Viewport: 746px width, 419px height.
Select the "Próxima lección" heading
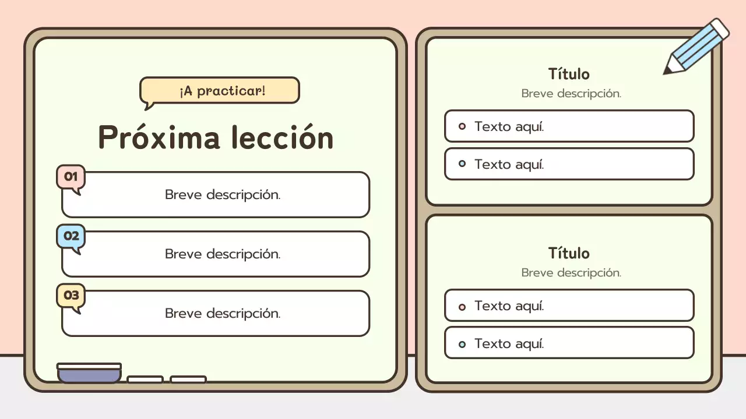pyautogui.click(x=216, y=138)
